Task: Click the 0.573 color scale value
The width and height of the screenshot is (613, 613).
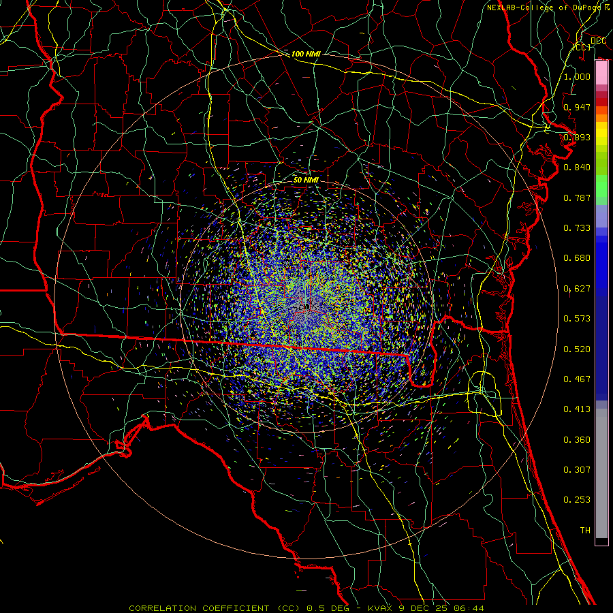Action: [577, 319]
